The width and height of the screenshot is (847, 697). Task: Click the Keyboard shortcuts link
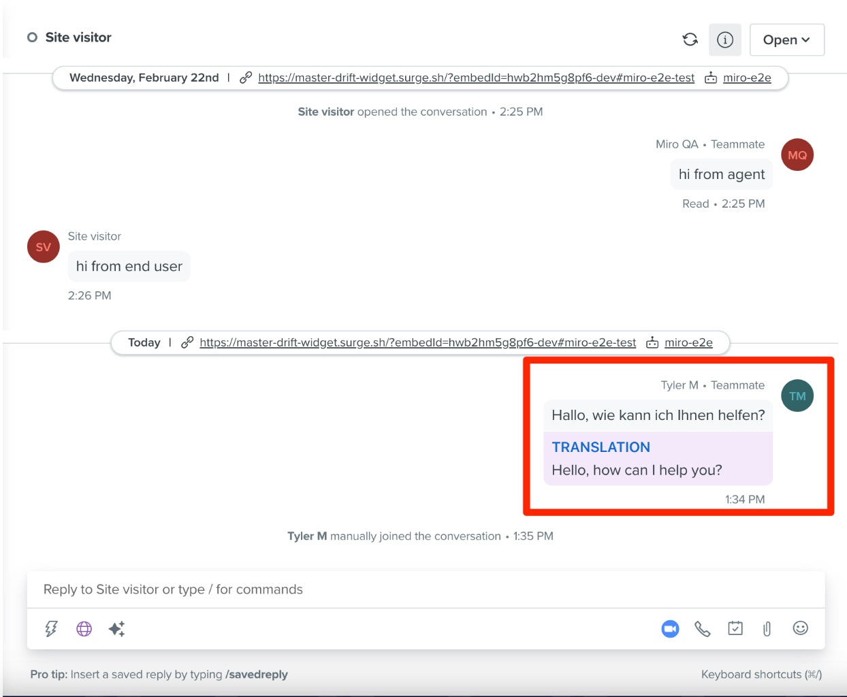[x=761, y=674]
